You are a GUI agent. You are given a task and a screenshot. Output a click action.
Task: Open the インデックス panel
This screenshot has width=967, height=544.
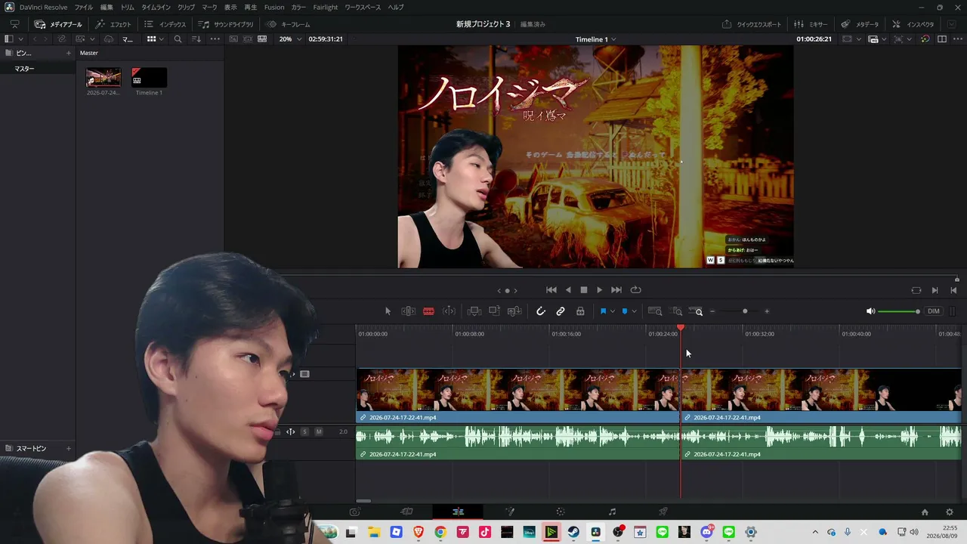(x=165, y=24)
